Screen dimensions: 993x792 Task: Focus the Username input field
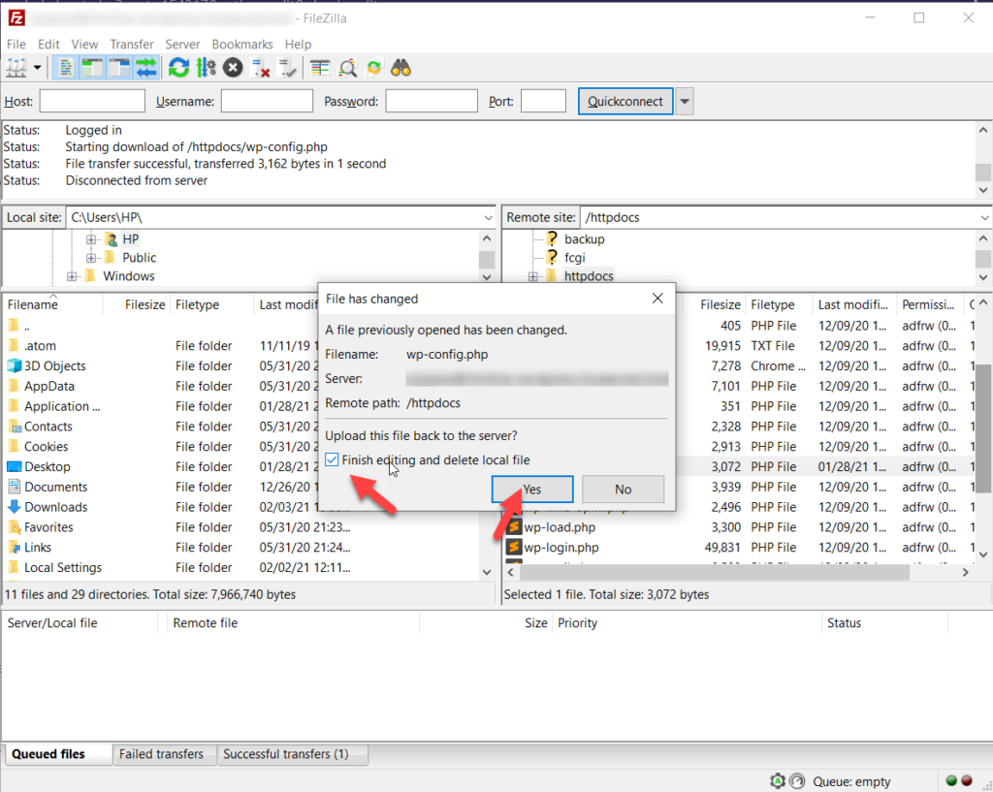tap(267, 101)
